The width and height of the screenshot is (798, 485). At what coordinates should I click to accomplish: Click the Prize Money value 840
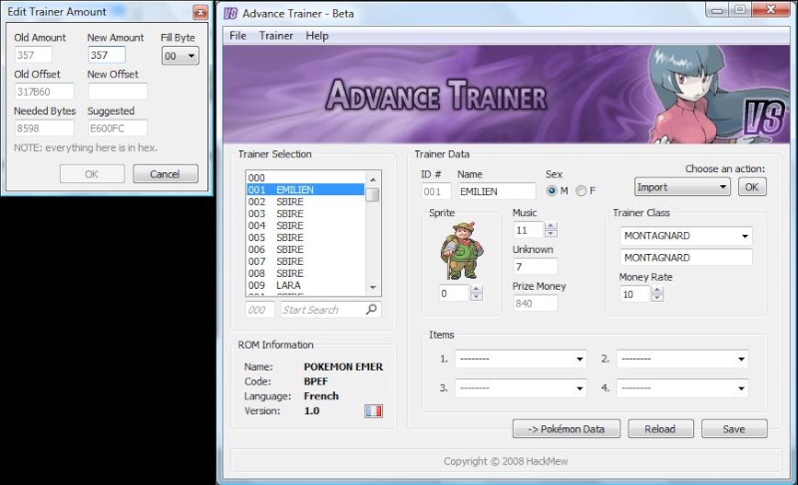[536, 303]
